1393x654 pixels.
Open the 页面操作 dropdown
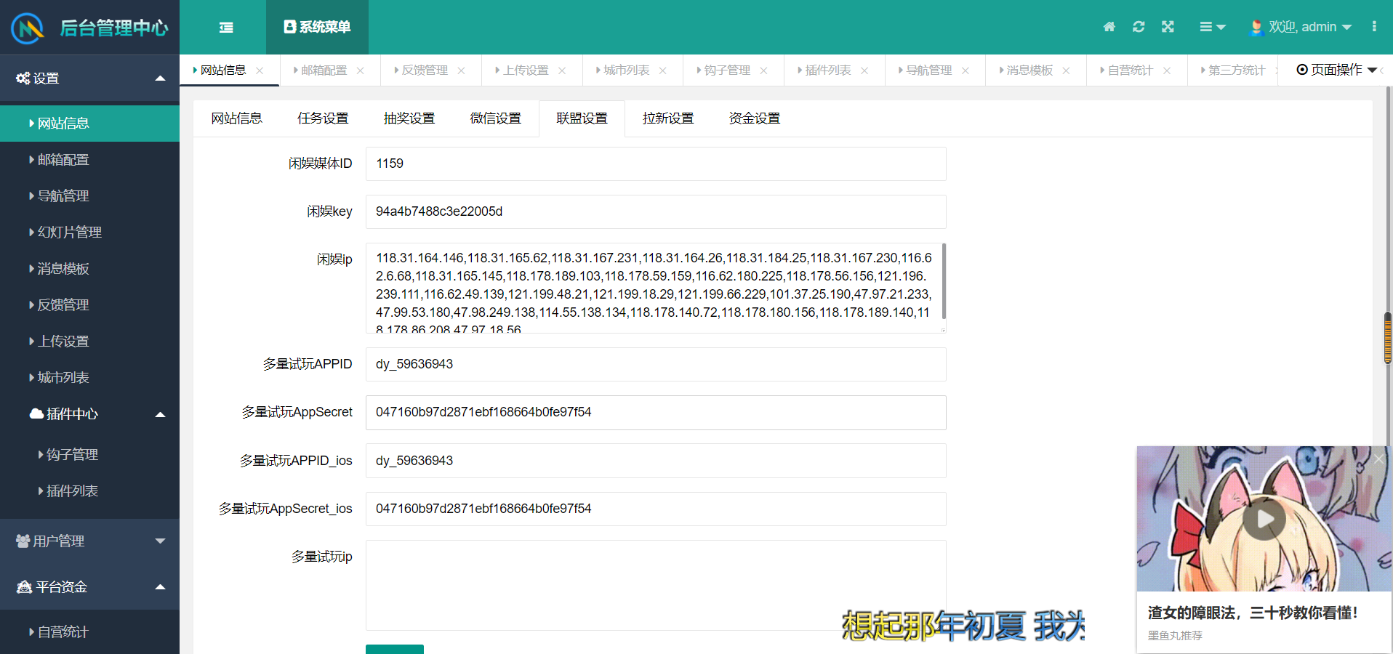click(x=1336, y=70)
